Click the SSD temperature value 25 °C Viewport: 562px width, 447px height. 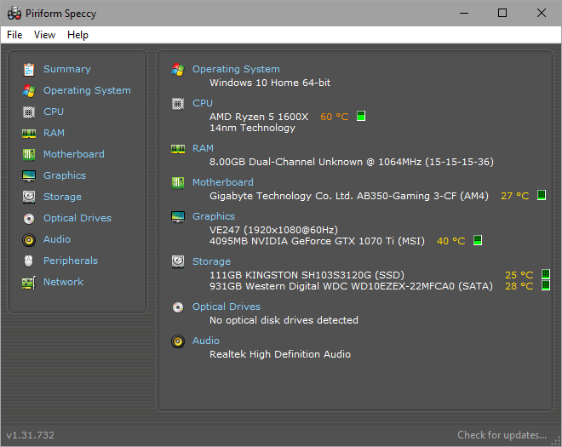[x=519, y=275]
